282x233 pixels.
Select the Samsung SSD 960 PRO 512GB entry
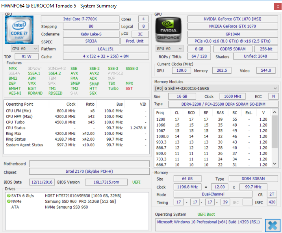(81, 201)
